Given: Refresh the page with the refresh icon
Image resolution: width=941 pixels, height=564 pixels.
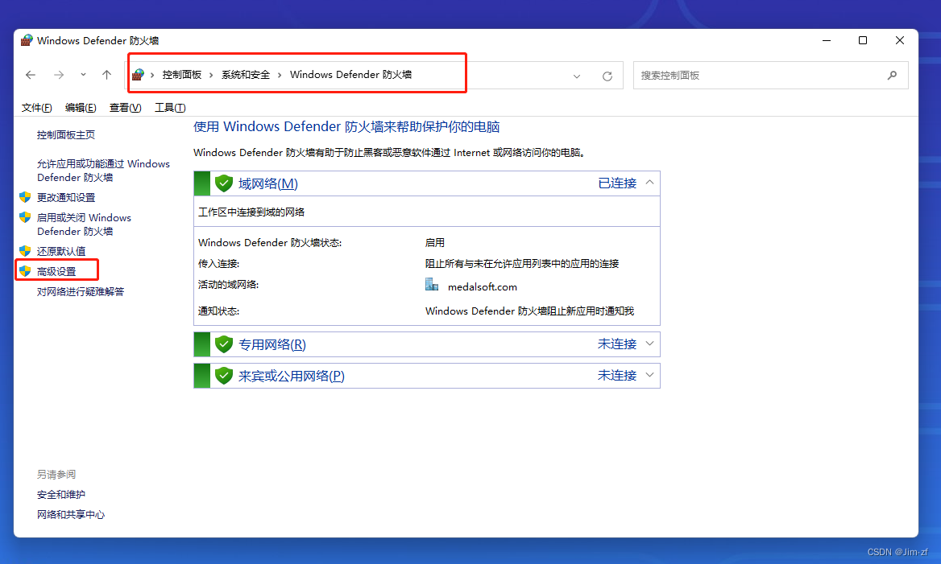Looking at the screenshot, I should [607, 76].
